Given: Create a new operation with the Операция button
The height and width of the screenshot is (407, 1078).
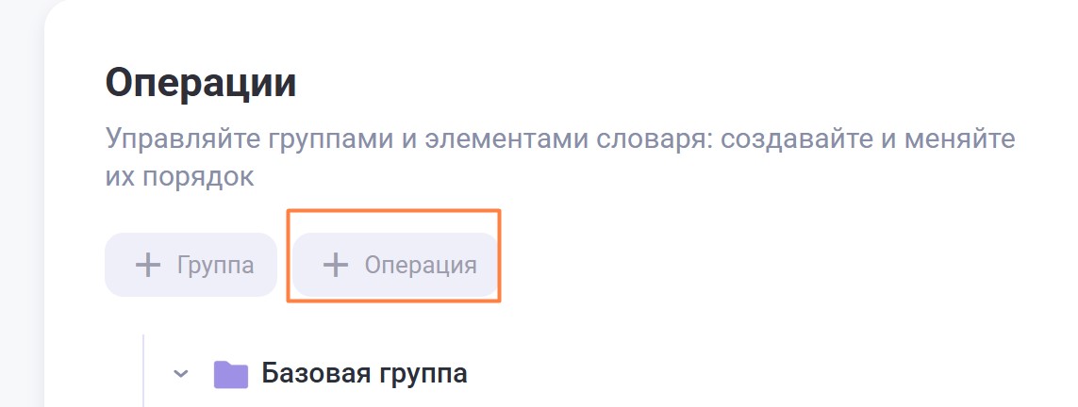Looking at the screenshot, I should coord(396,265).
